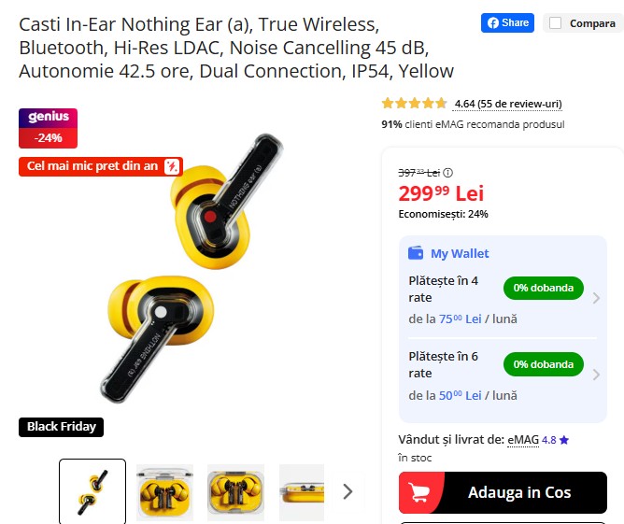Screen dimensions: 624x524
Task: Click the info icon beside old price
Action: [x=448, y=173]
